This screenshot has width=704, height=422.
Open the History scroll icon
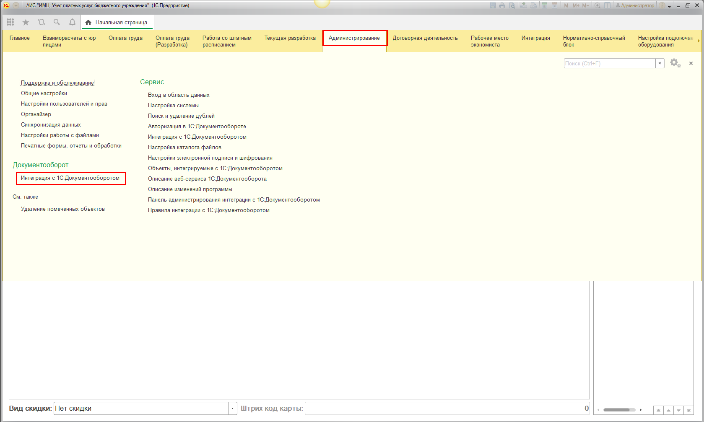coord(41,22)
